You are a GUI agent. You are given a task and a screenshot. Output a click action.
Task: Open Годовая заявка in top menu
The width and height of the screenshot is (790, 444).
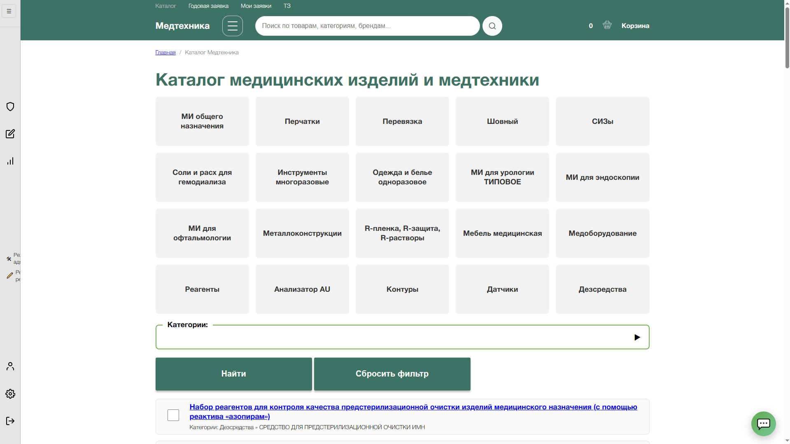point(208,6)
